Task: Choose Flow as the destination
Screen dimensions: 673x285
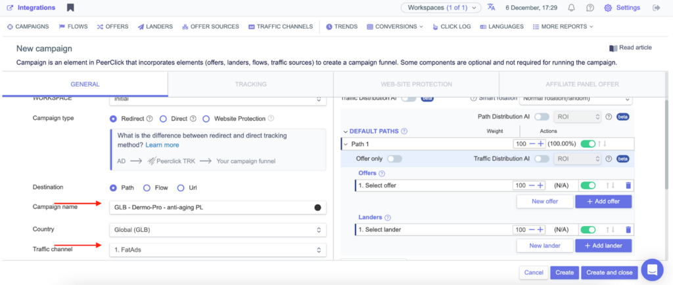Action: coord(147,187)
